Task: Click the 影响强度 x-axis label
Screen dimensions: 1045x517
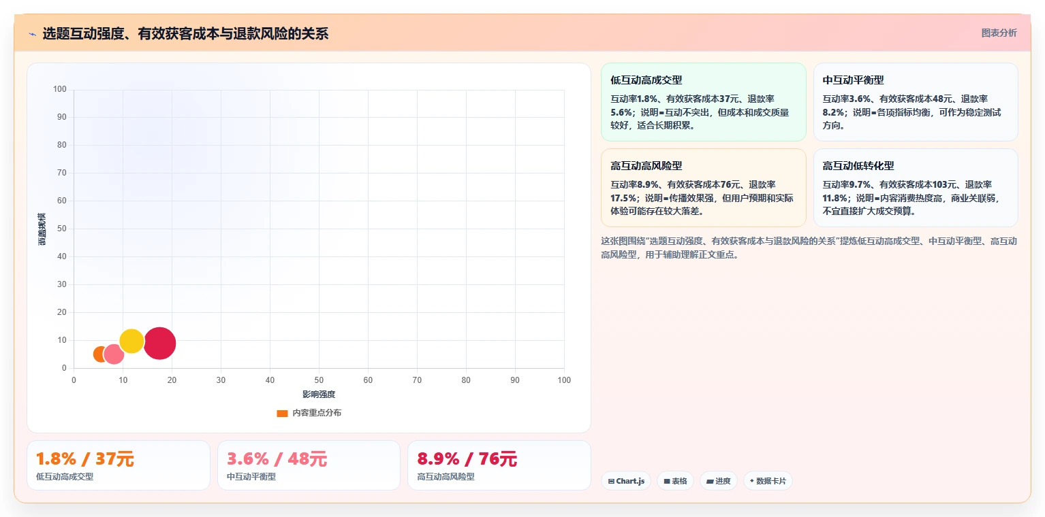Action: (x=319, y=395)
